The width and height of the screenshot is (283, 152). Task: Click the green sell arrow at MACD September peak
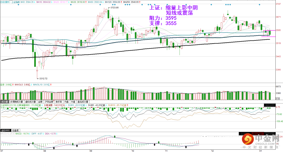[x=115, y=137]
